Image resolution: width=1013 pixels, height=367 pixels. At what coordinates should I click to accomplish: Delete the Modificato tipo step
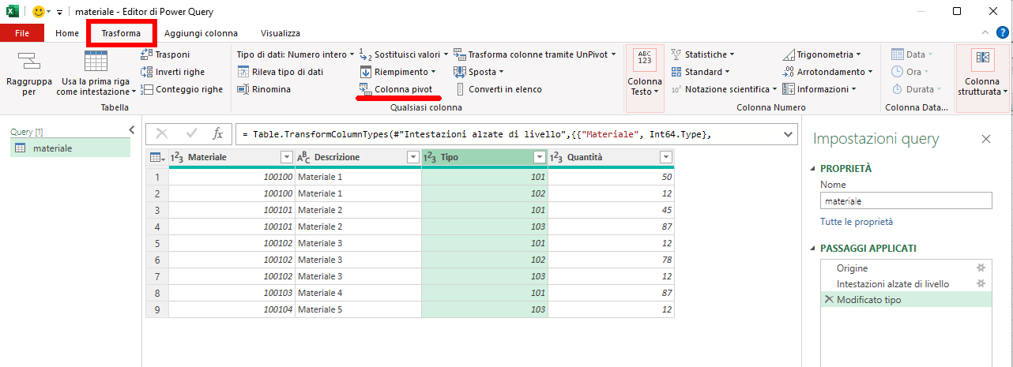pos(829,300)
